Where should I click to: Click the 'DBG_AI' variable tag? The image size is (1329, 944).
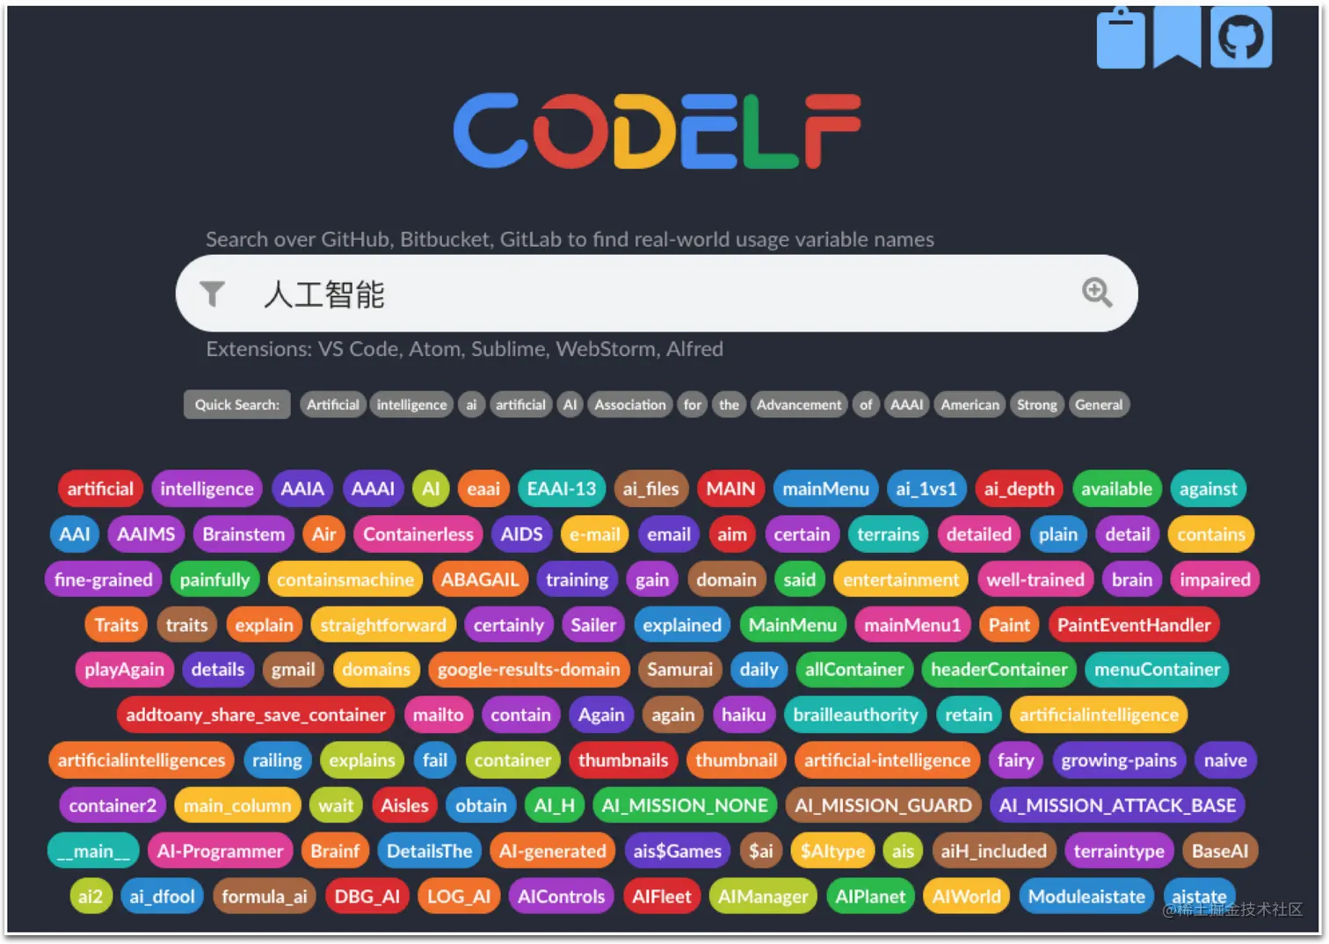367,897
